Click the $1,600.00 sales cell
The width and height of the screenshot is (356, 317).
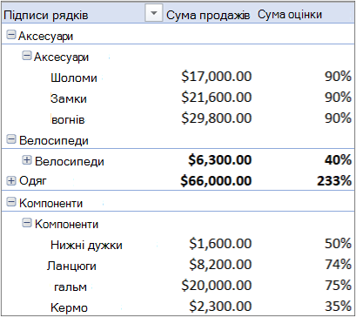[220, 244]
